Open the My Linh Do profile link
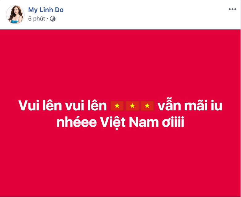This screenshot has height=197, width=241. [46, 10]
